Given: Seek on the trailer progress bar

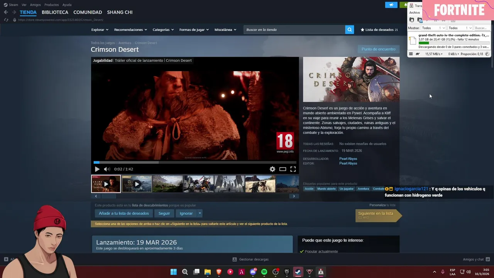Looking at the screenshot, I should click(195, 163).
